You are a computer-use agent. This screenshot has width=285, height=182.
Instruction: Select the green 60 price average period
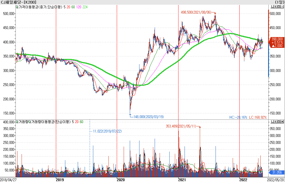pos(73,7)
